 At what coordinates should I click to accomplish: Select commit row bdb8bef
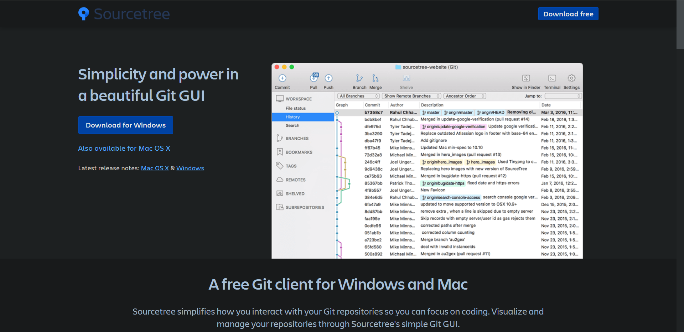pos(458,119)
